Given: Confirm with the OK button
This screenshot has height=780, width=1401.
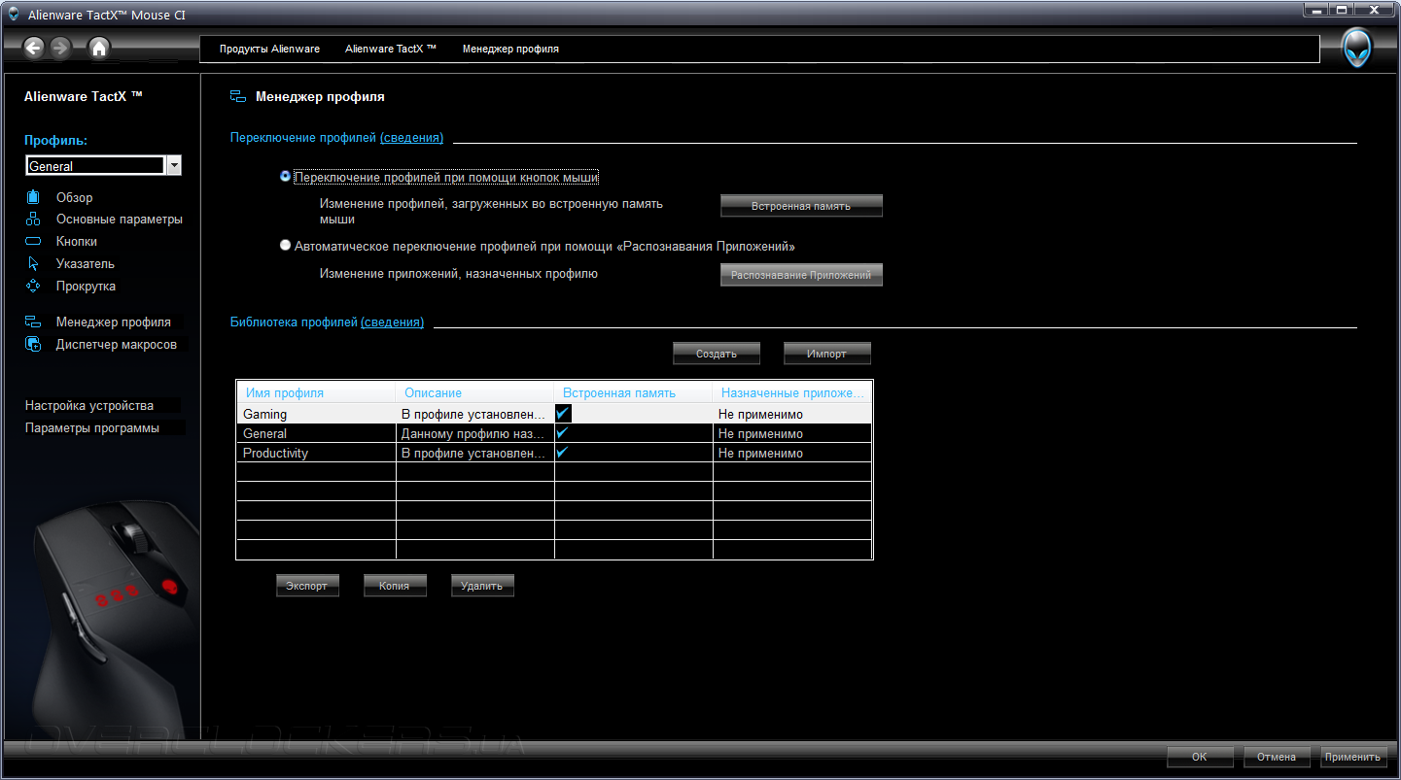Looking at the screenshot, I should [x=1200, y=757].
